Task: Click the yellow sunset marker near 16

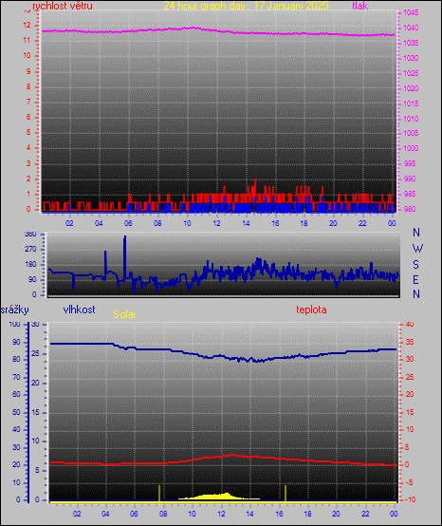Action: point(285,493)
